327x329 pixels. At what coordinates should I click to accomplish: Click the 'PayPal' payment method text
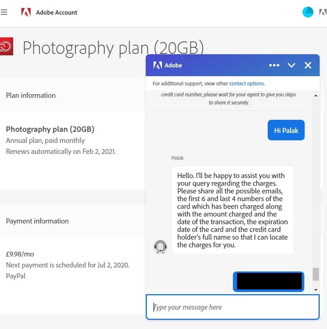(x=15, y=276)
